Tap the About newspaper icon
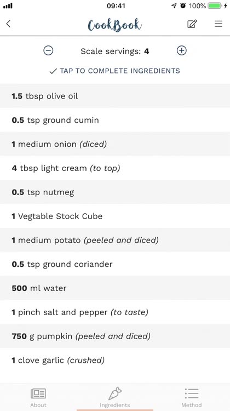230x411 pixels. point(38,393)
